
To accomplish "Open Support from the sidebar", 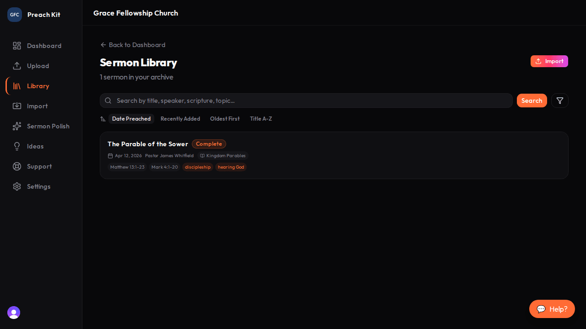I will [x=39, y=166].
